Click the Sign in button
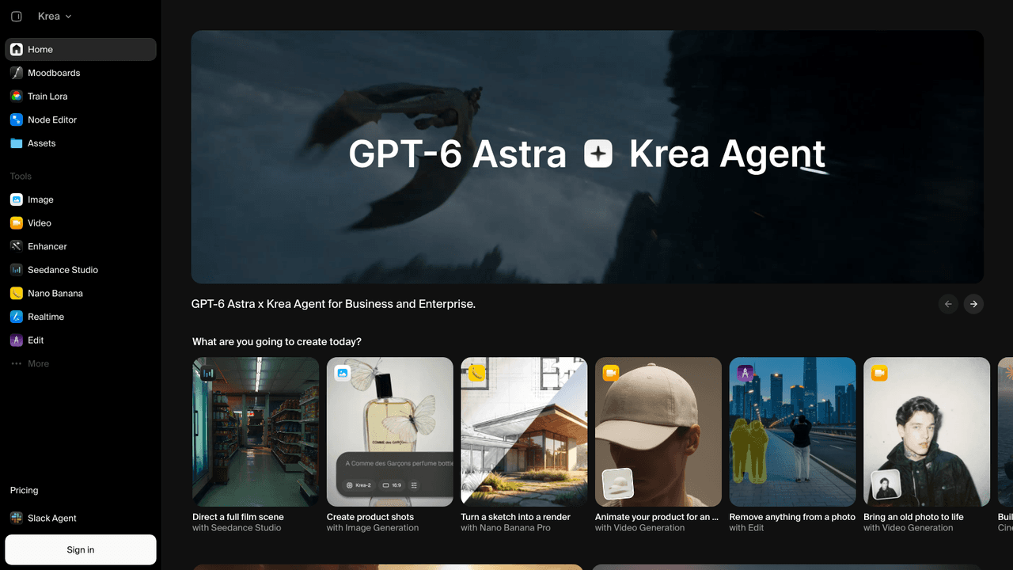The image size is (1013, 570). (81, 549)
